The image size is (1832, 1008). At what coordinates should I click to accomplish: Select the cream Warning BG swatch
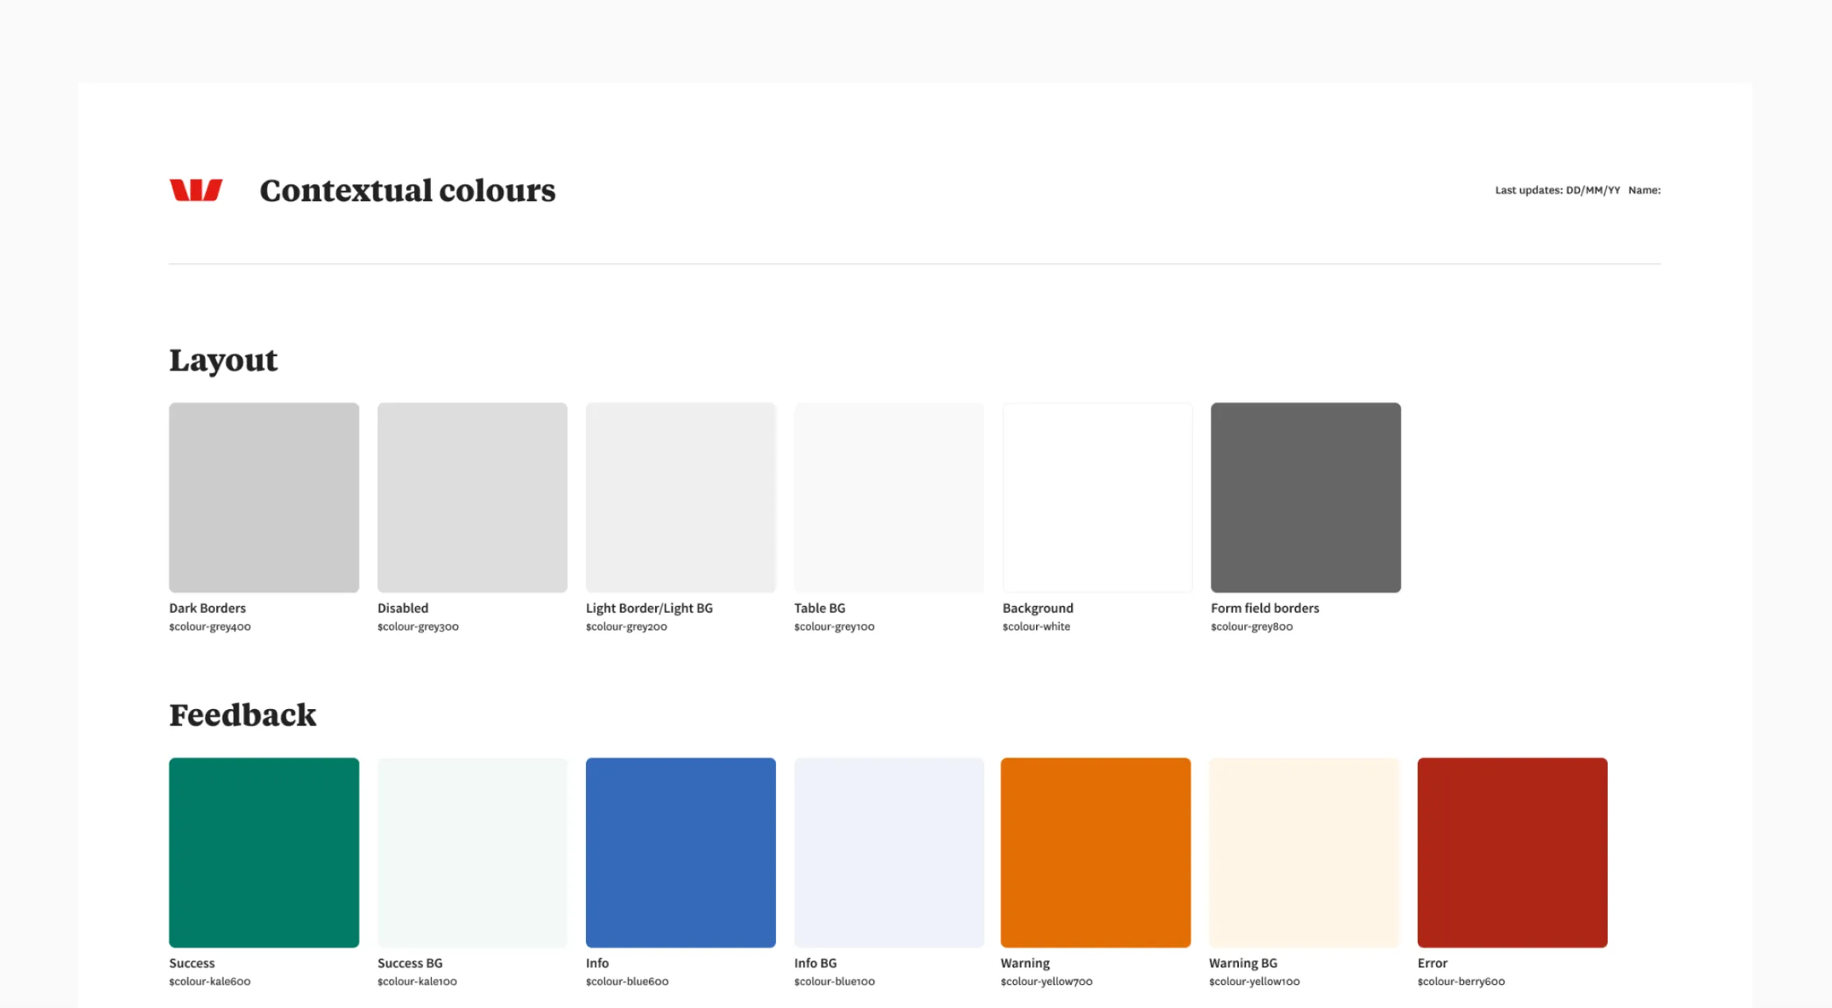pos(1304,852)
